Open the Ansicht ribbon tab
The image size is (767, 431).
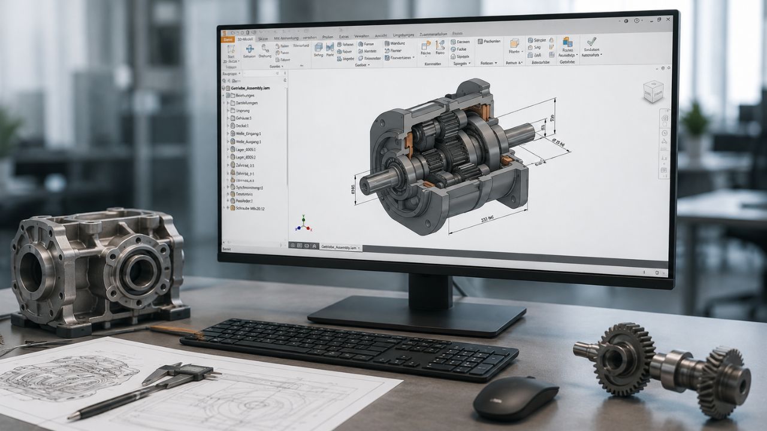pyautogui.click(x=381, y=36)
